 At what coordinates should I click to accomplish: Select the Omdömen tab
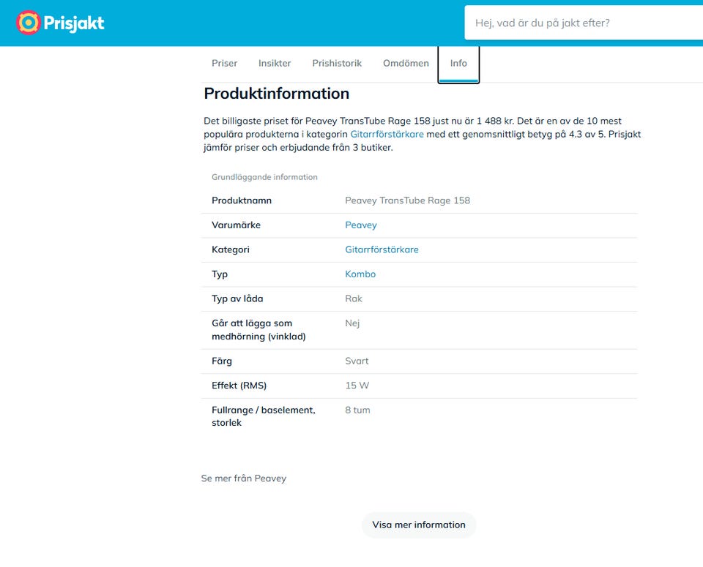coord(406,63)
